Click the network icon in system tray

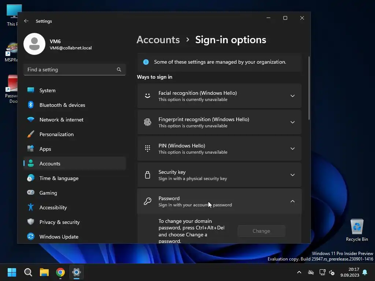point(322,272)
